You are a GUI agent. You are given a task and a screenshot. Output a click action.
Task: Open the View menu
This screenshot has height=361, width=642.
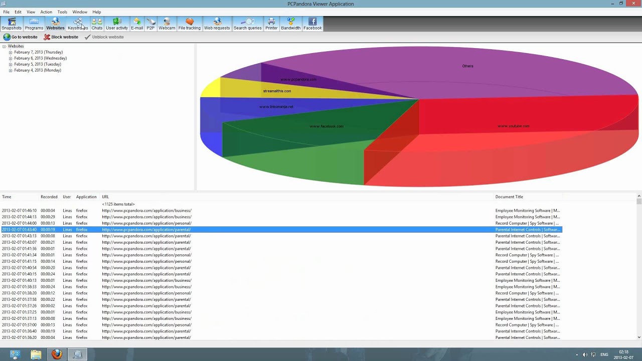coord(31,12)
